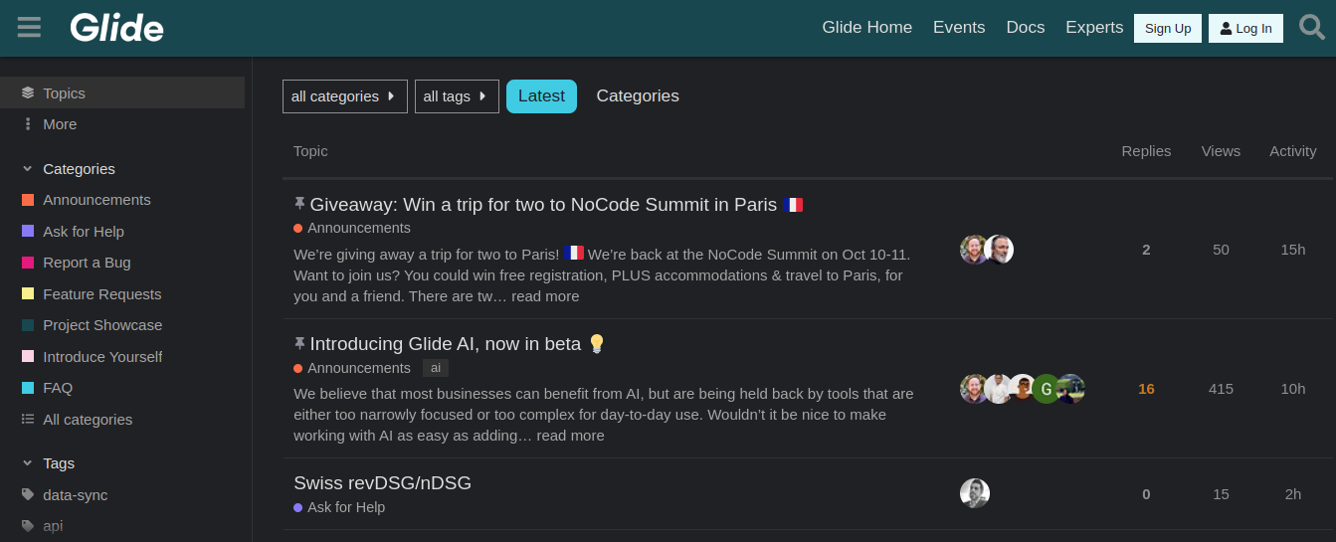Select the data-sync tag icon item
Screen dimensions: 1336x542
click(28, 495)
